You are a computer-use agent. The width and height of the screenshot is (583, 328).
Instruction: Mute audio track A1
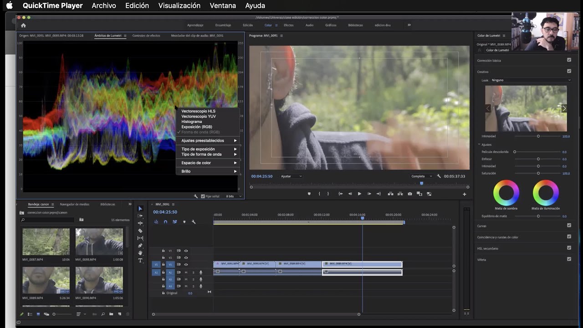186,272
